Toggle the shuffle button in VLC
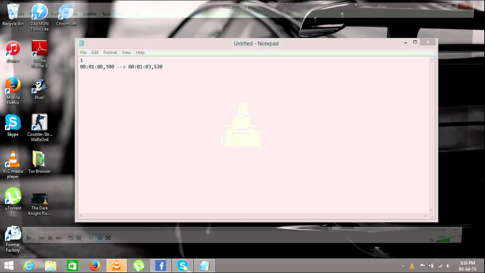485x273 pixels. (108, 238)
